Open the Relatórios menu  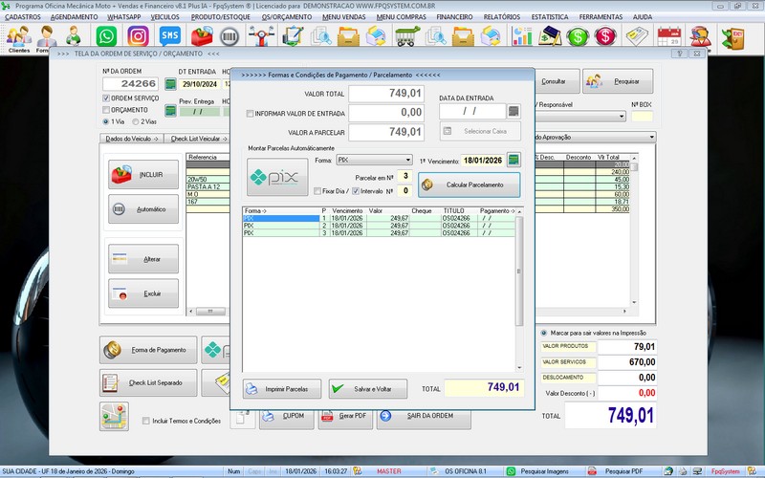point(502,17)
